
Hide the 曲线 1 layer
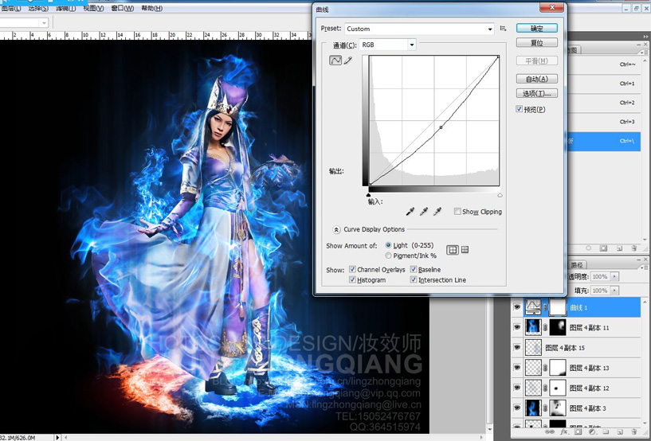[x=517, y=307]
